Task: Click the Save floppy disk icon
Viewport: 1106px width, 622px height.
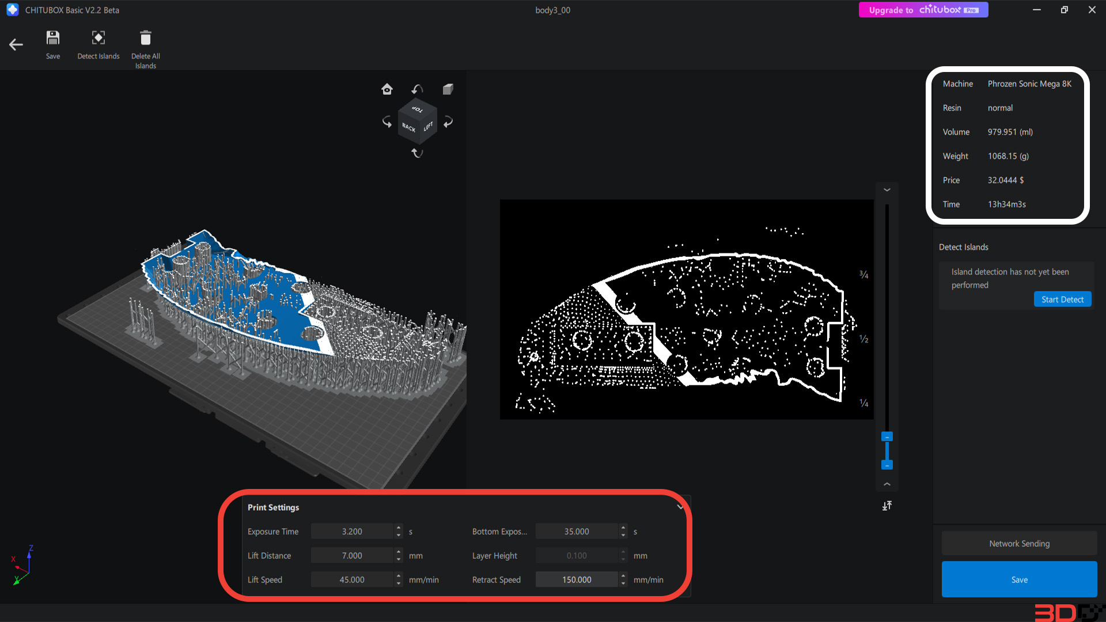Action: click(53, 38)
